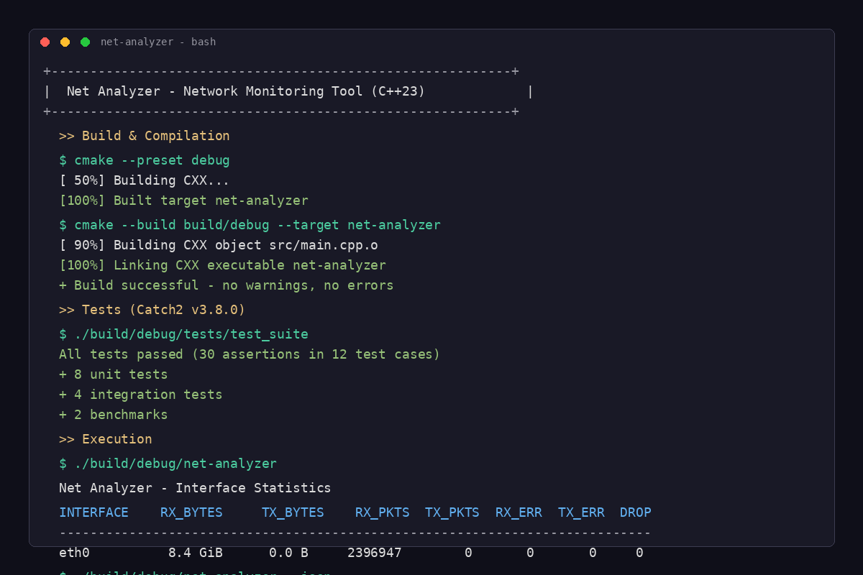Click the '>> Tests (Catch2 v3.8.0)' heading
The height and width of the screenshot is (575, 863).
pyautogui.click(x=152, y=310)
